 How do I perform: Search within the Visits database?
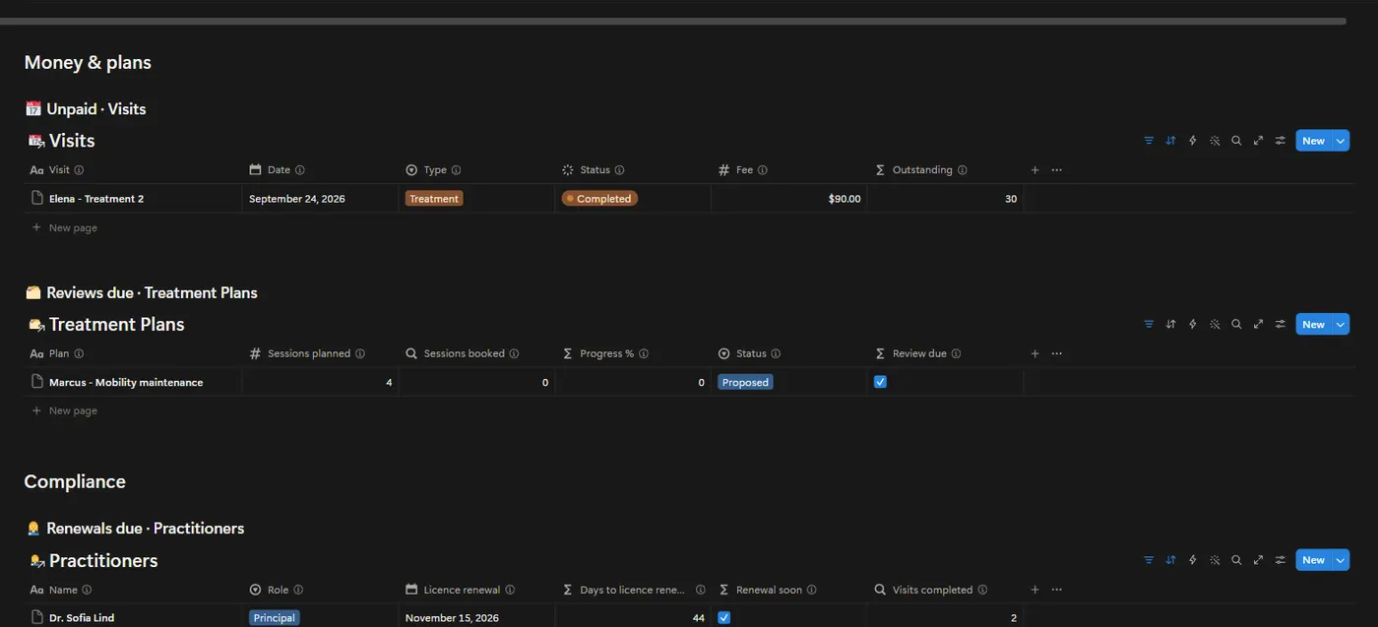[1236, 141]
